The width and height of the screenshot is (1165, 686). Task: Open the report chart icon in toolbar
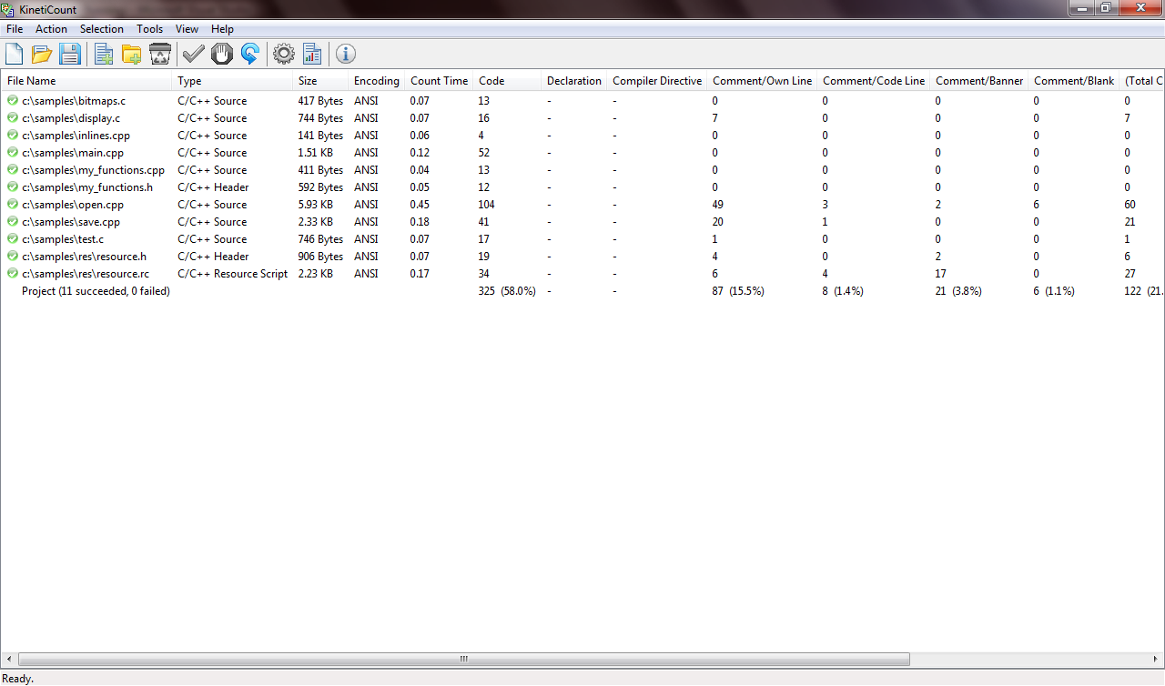[312, 55]
